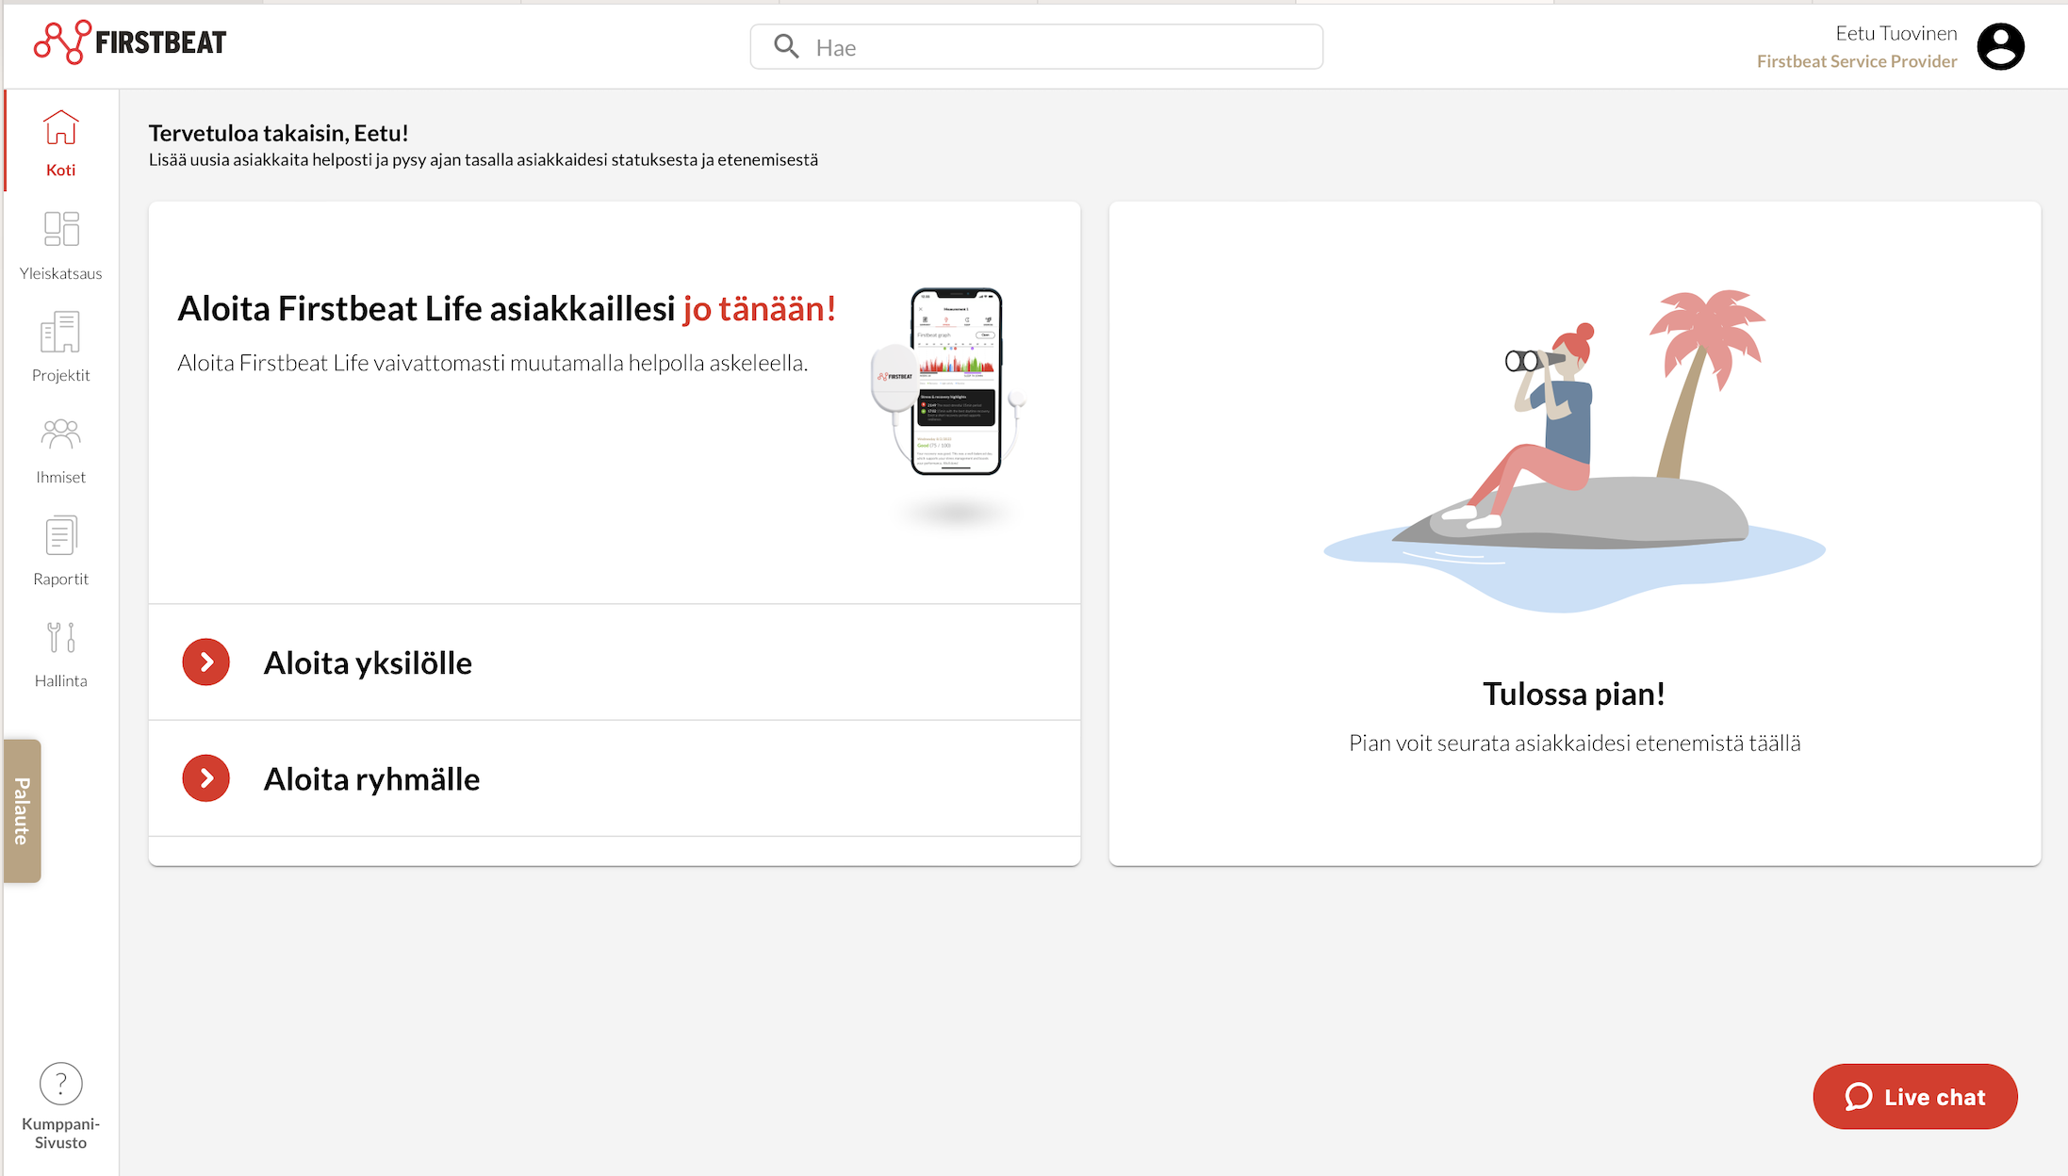
Task: Click the Yleiskatsaus menu label
Action: pos(61,273)
